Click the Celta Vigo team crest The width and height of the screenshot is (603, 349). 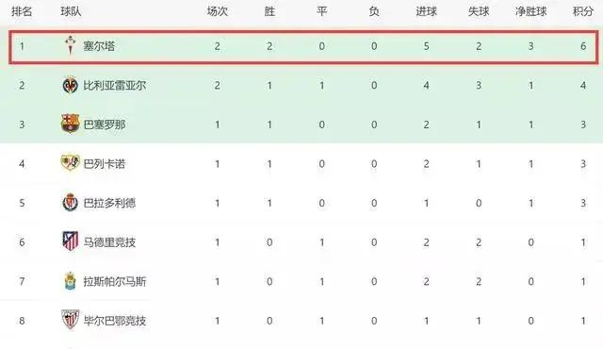[x=71, y=46]
